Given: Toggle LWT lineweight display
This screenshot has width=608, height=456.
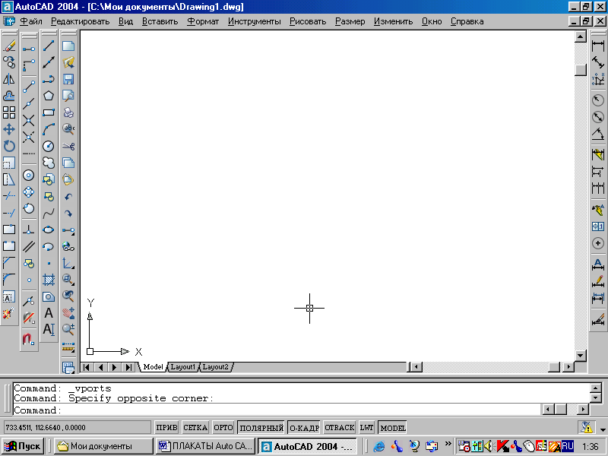Looking at the screenshot, I should tap(366, 428).
